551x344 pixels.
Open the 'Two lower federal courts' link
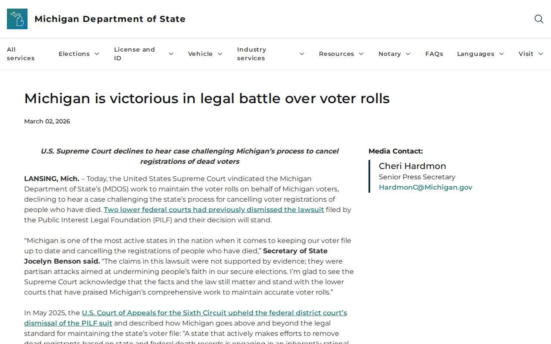coord(214,210)
